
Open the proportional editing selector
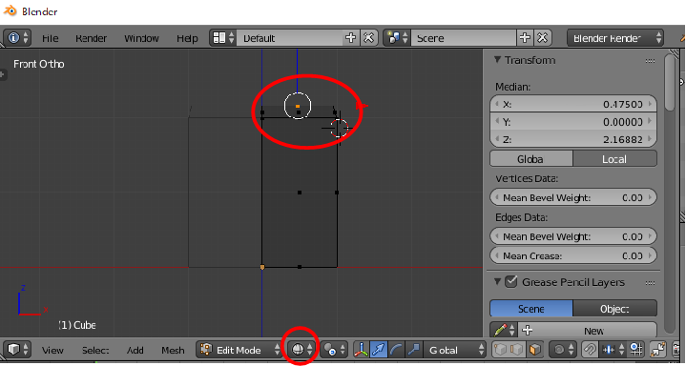(x=563, y=350)
